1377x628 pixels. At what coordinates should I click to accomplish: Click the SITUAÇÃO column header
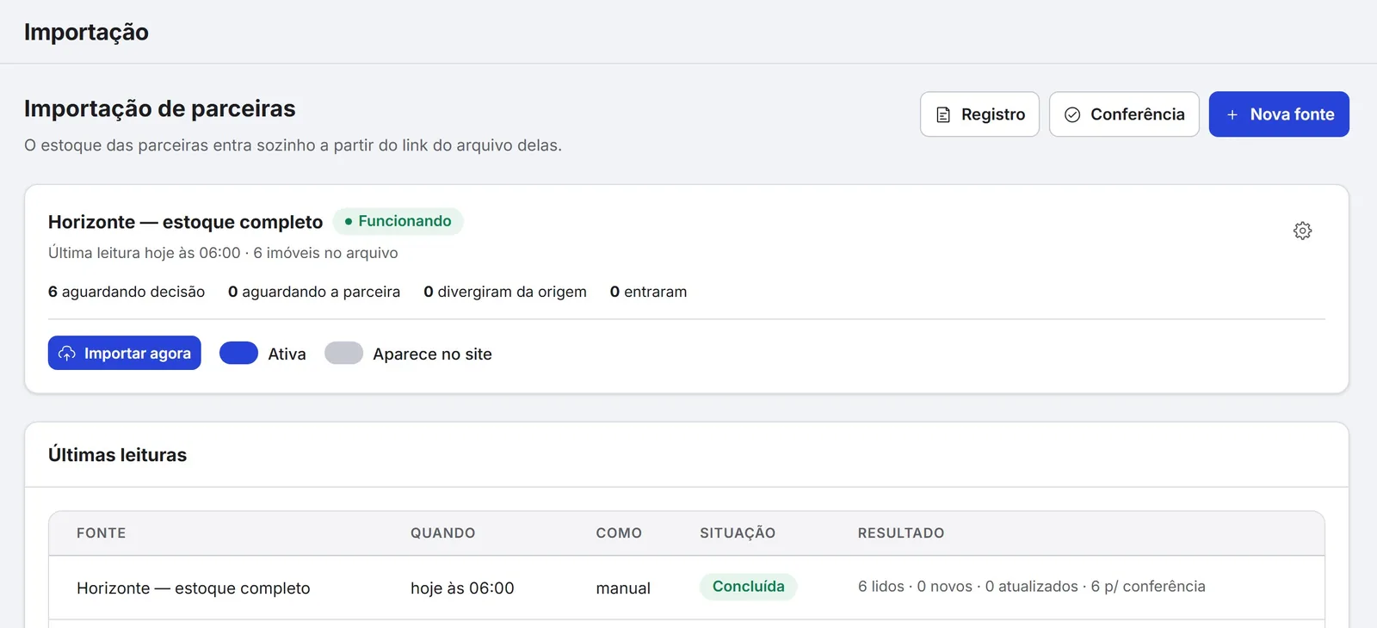(x=738, y=533)
